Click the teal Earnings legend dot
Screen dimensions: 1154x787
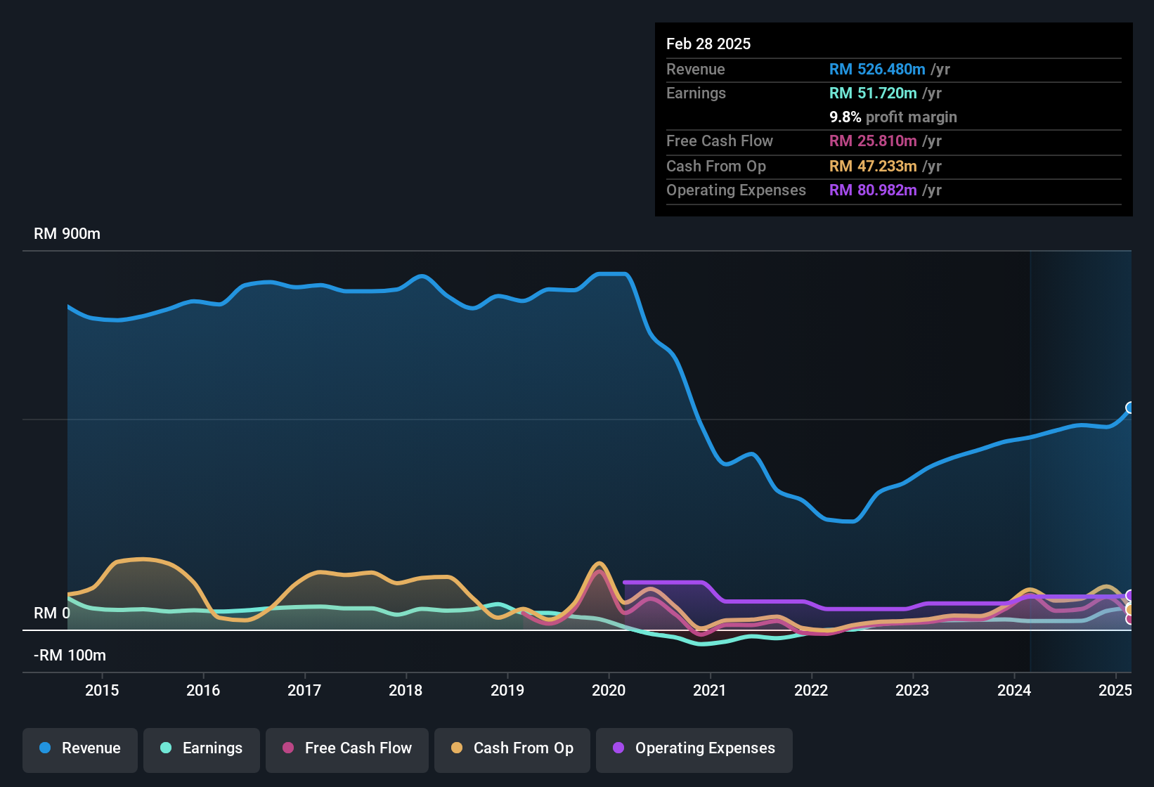click(x=166, y=748)
